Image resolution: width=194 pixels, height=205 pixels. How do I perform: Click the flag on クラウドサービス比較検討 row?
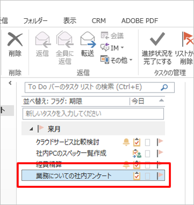click(x=160, y=142)
